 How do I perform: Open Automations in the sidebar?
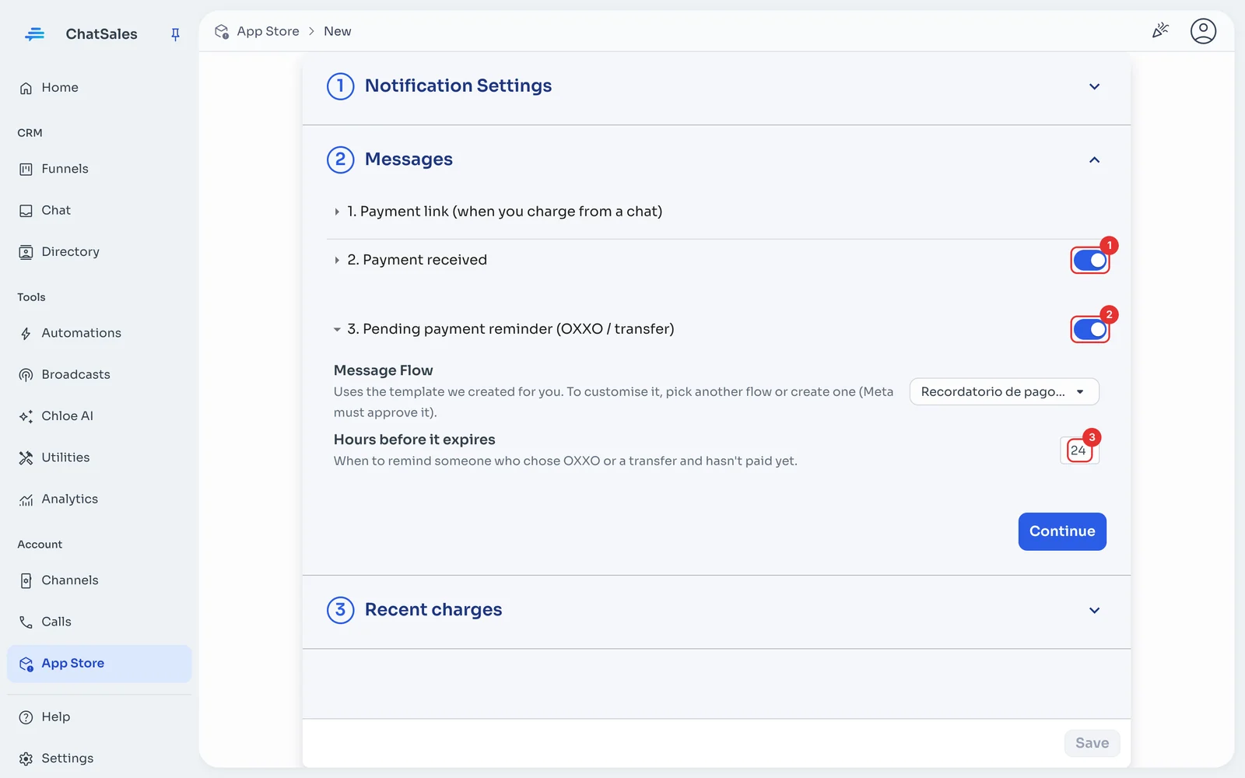(x=99, y=334)
